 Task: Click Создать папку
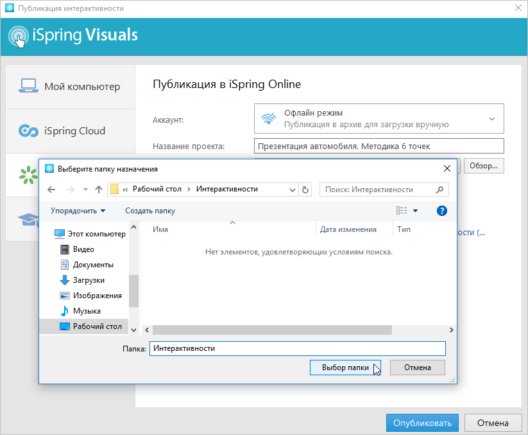click(x=150, y=211)
